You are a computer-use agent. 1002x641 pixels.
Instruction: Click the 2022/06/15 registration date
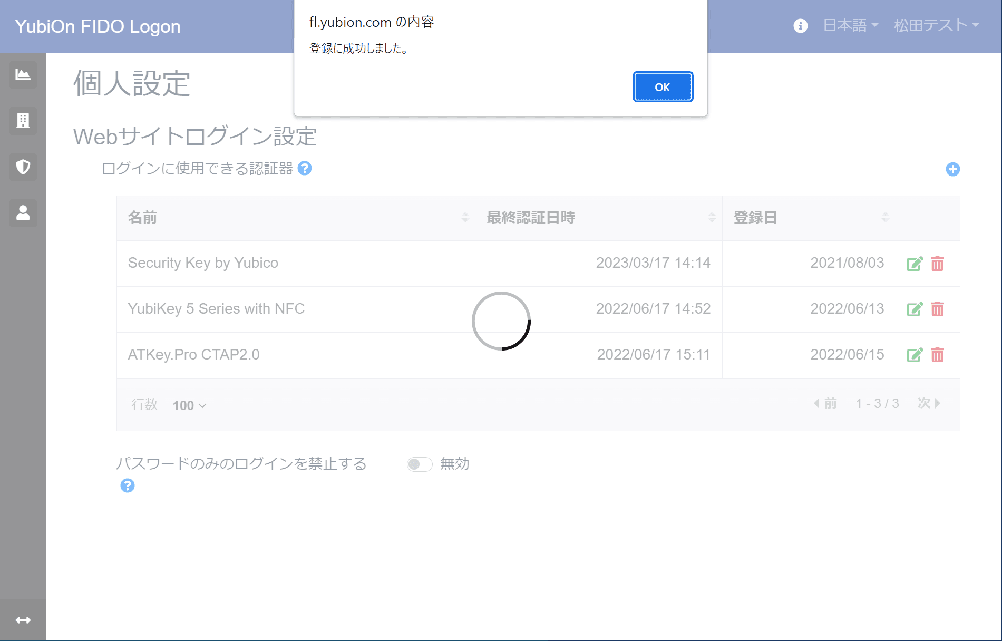coord(847,355)
